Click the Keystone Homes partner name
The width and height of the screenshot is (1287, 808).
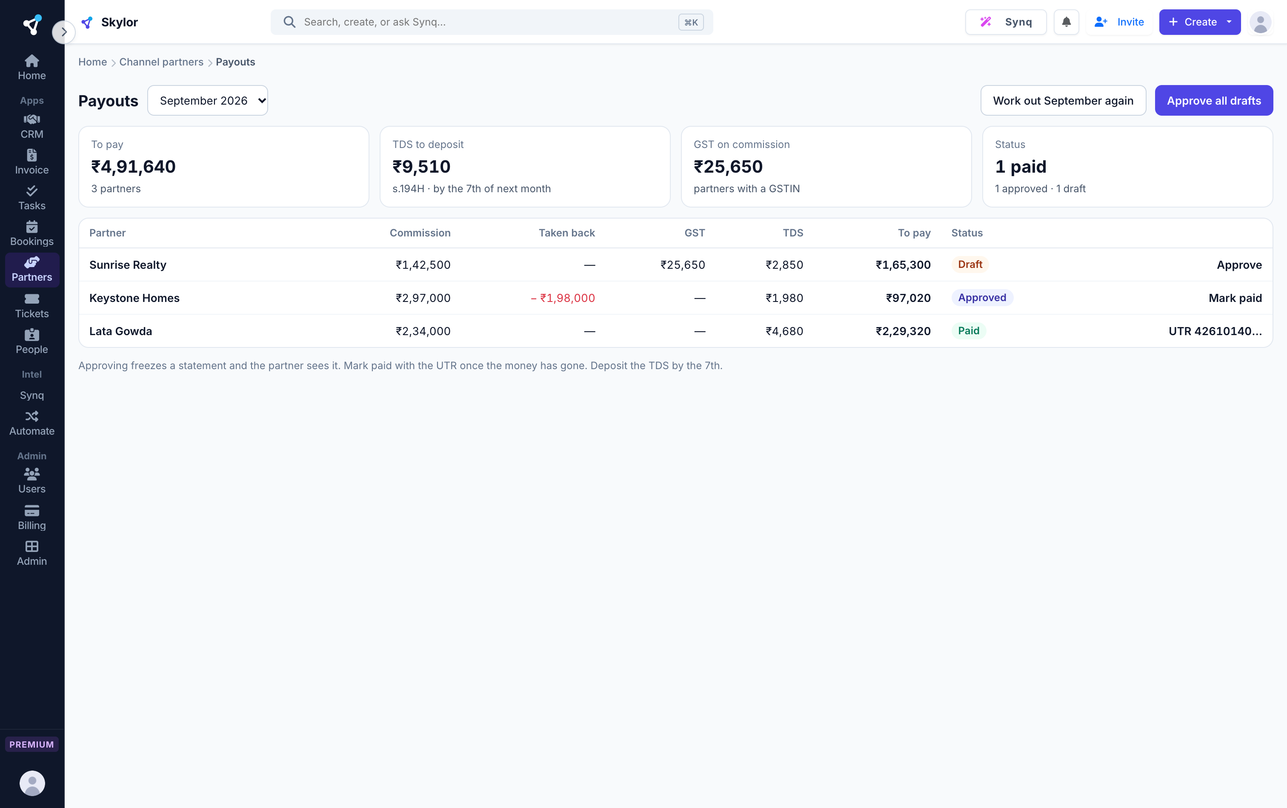pos(134,298)
